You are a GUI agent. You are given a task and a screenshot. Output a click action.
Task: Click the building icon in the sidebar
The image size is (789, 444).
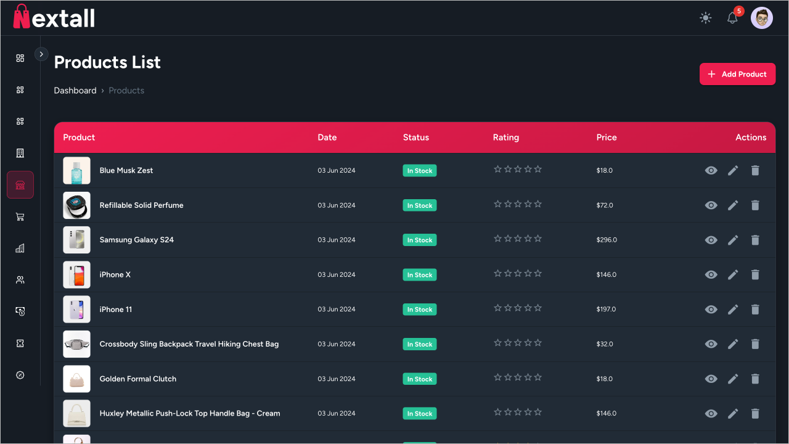(20, 153)
